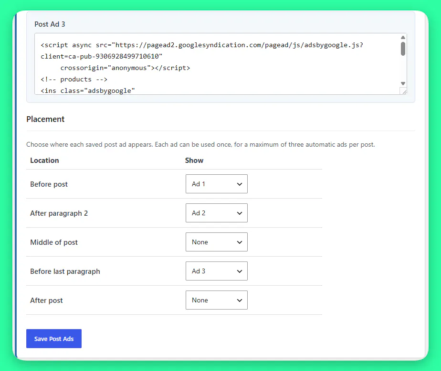Click the placement description sentence
Screen dimensions: 441x371
coord(200,144)
